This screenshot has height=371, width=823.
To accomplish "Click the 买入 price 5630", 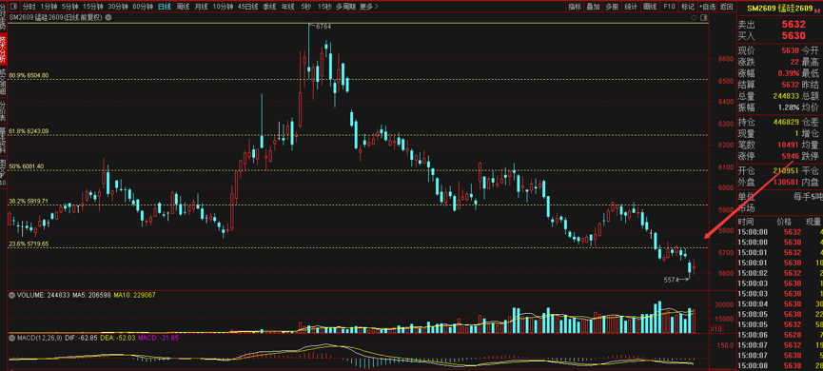I will point(794,36).
